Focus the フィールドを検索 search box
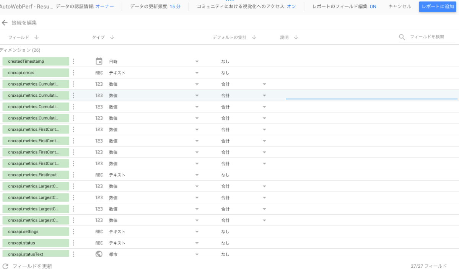 pos(433,37)
